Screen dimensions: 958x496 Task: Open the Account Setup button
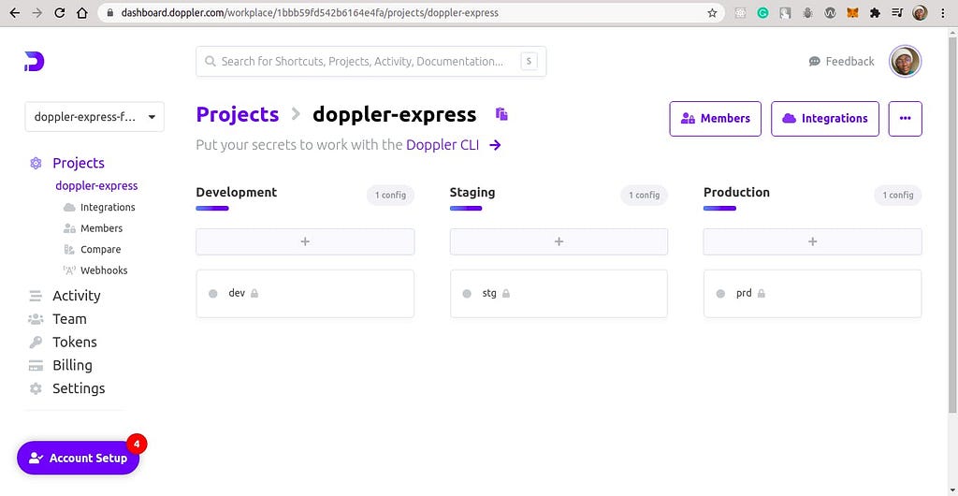(x=79, y=459)
